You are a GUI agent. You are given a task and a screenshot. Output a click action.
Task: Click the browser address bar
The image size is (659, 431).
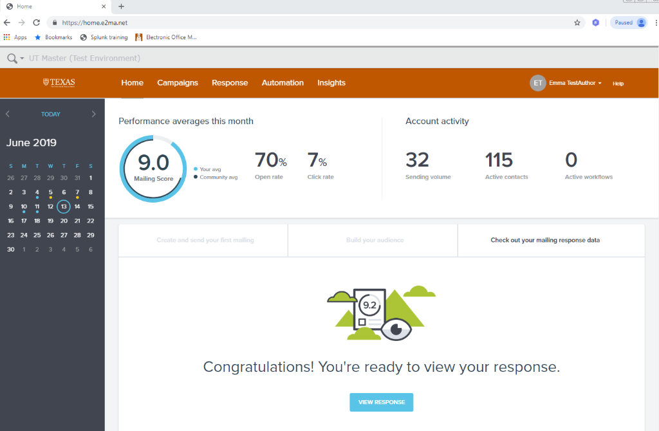[x=309, y=23]
